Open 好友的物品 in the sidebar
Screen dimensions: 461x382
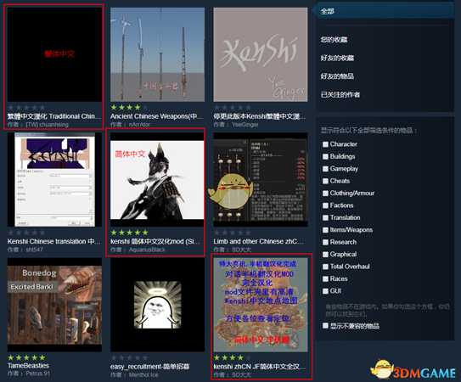pyautogui.click(x=337, y=76)
